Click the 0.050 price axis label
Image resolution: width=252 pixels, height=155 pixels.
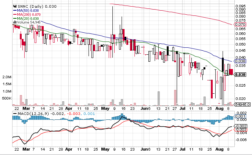coord(241,44)
